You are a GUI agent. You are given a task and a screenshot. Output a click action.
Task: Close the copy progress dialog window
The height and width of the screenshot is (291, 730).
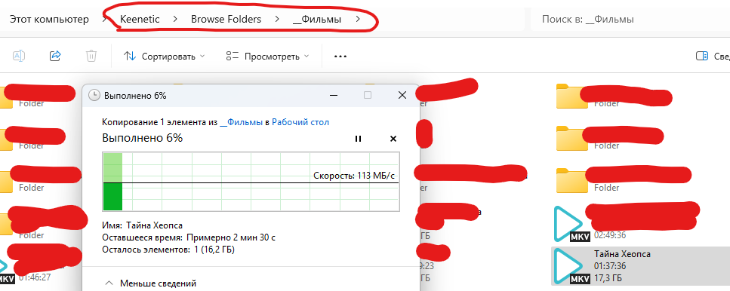(402, 95)
